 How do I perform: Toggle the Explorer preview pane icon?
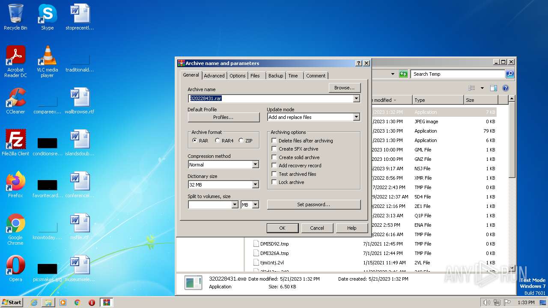493,88
